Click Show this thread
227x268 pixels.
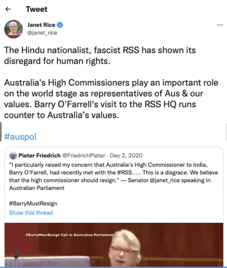(31, 213)
